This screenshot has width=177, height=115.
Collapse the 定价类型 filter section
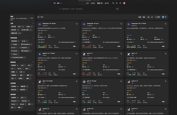[x=33, y=83]
